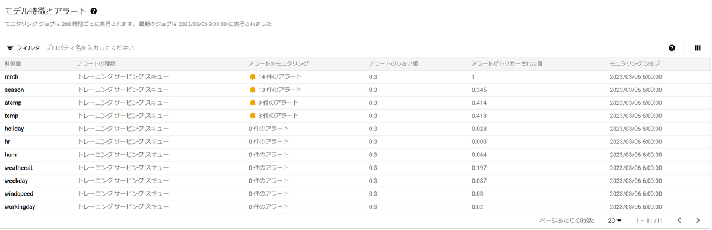712x230 pixels.
Task: Click ページあたりの行数 label
Action: pyautogui.click(x=567, y=221)
